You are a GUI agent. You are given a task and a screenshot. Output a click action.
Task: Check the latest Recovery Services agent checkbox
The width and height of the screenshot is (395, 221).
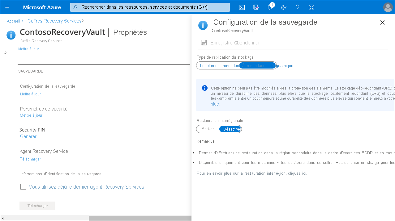point(23,186)
